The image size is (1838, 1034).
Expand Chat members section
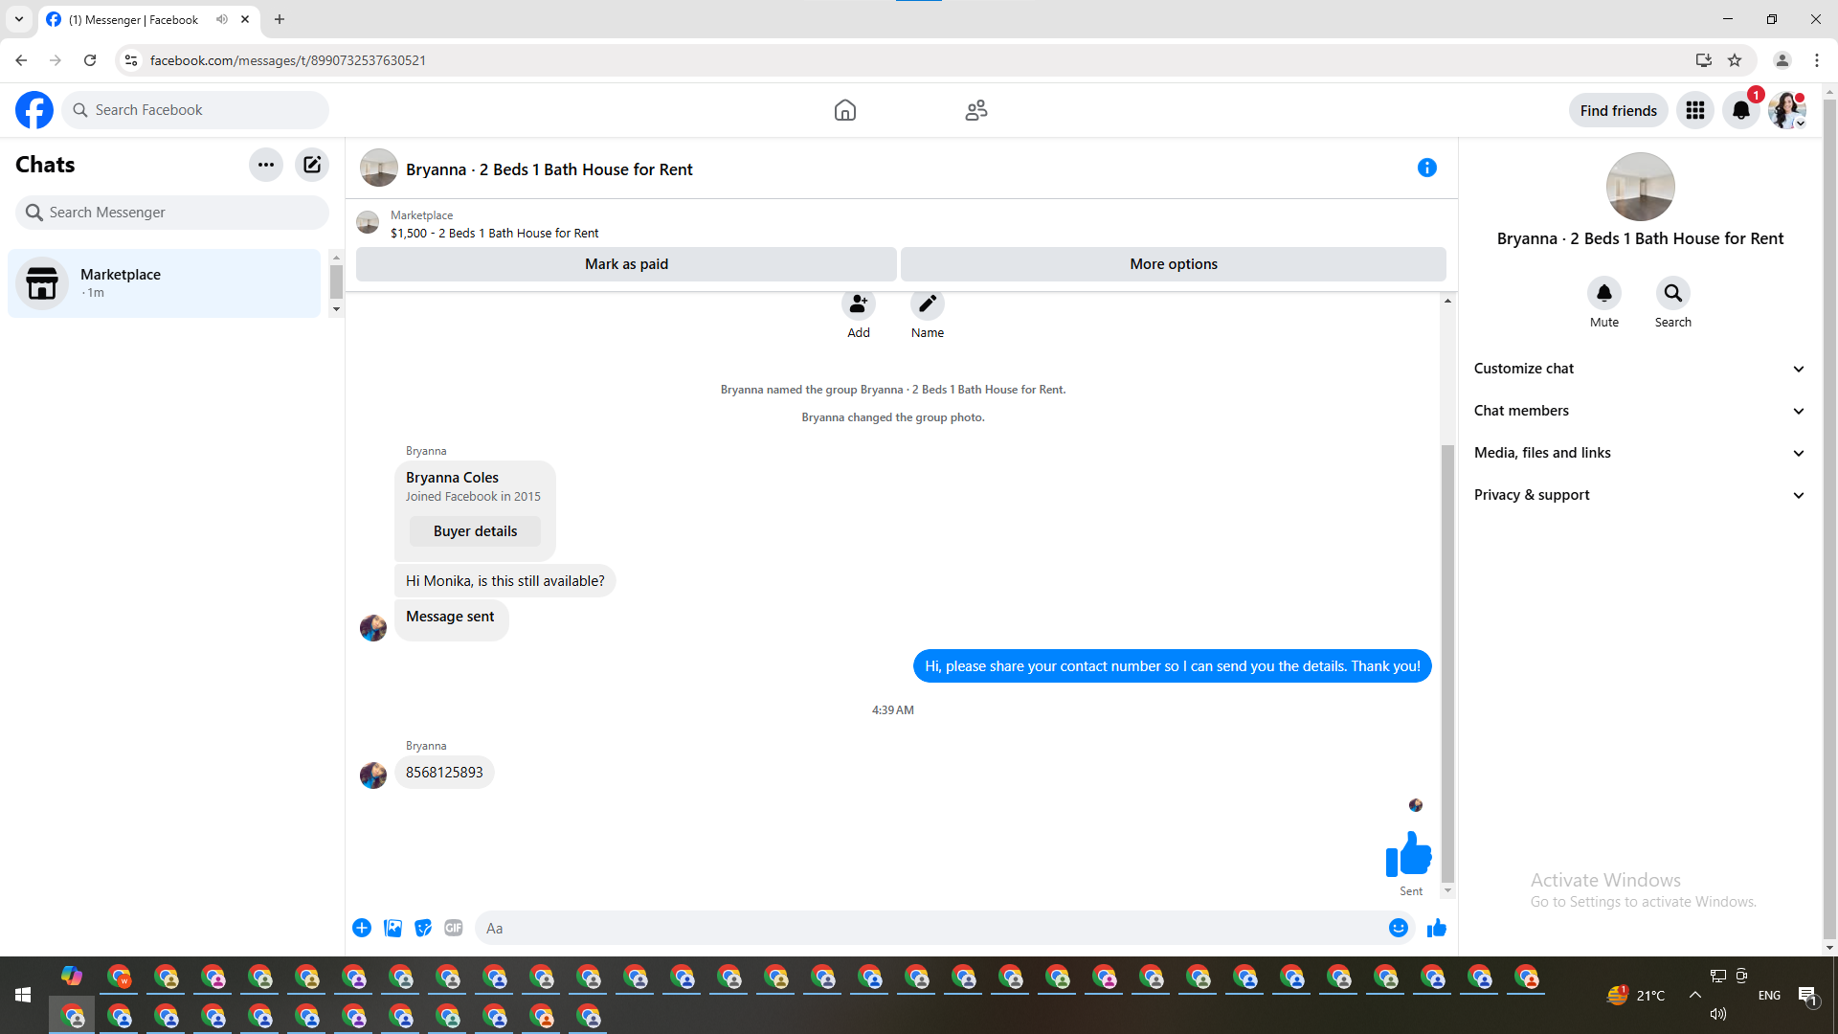[x=1639, y=411]
